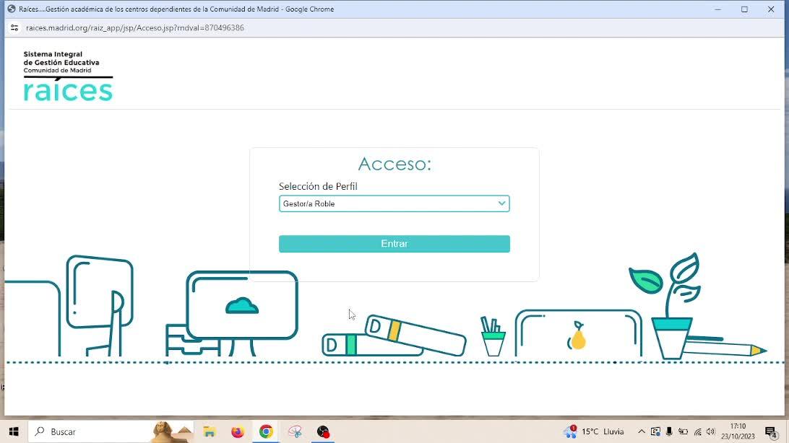Open File Explorer from the taskbar
The image size is (789, 443).
210,431
